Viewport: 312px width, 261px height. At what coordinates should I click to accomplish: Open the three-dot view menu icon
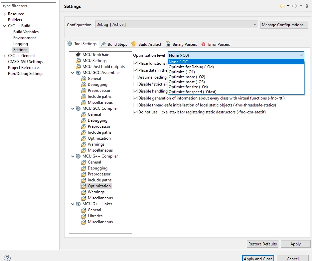click(x=307, y=6)
